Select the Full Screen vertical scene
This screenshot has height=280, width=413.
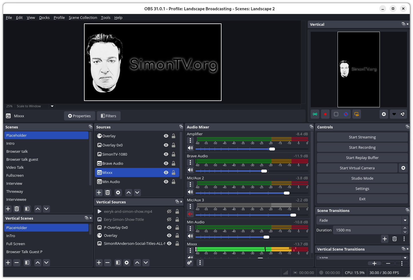pos(46,244)
